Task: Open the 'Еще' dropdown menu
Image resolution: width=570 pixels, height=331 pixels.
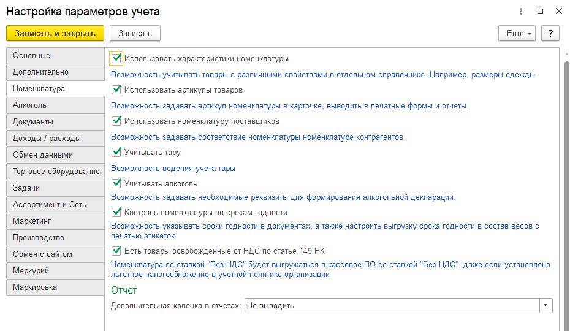Action: [x=517, y=33]
